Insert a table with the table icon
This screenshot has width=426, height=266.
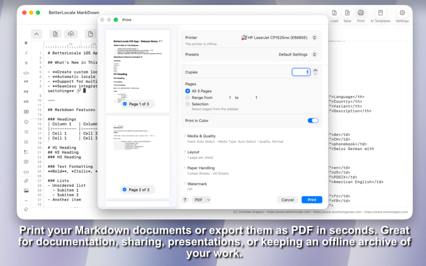[26, 112]
